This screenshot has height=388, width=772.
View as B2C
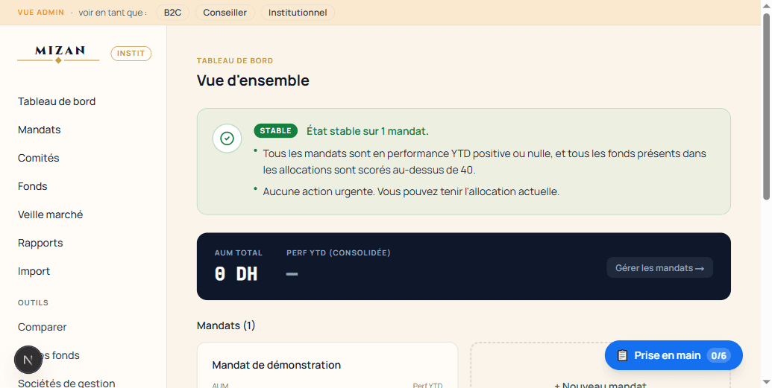click(172, 13)
